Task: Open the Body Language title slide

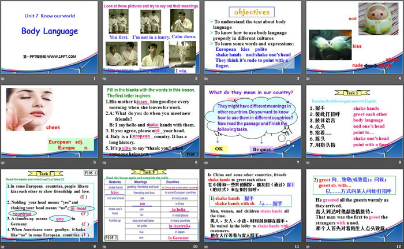Action: (x=50, y=40)
